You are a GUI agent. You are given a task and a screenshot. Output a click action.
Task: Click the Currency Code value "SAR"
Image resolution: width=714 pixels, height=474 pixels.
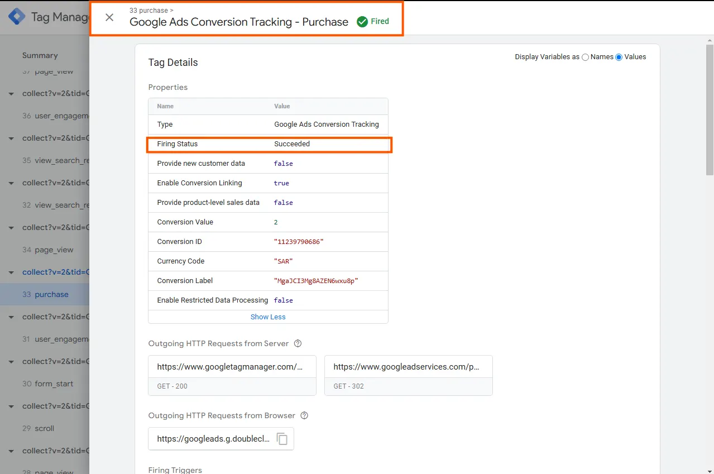coord(283,261)
